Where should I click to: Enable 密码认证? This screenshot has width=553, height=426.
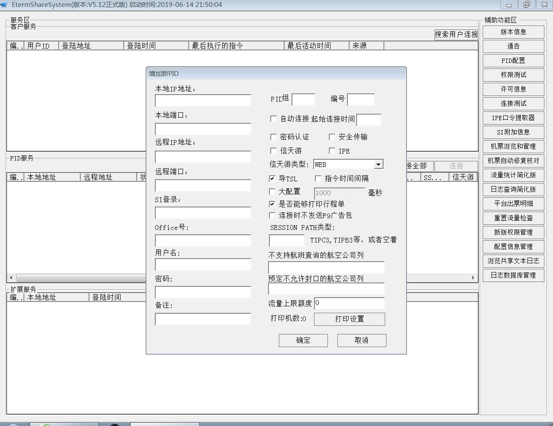pos(274,137)
